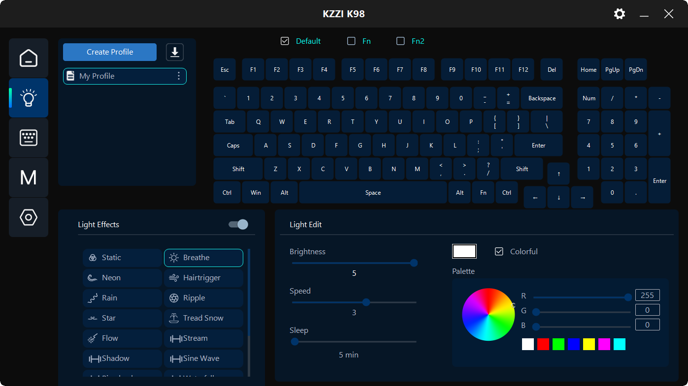Viewport: 688px width, 386px height.
Task: Uncheck the Colorful checkbox
Action: click(499, 252)
